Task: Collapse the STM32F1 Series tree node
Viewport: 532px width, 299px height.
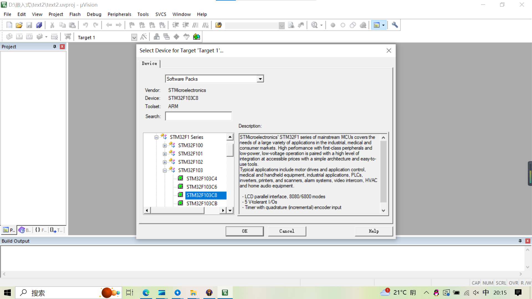Action: pos(156,137)
